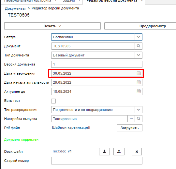Click Загрузить to upload Pdf file

129,128
